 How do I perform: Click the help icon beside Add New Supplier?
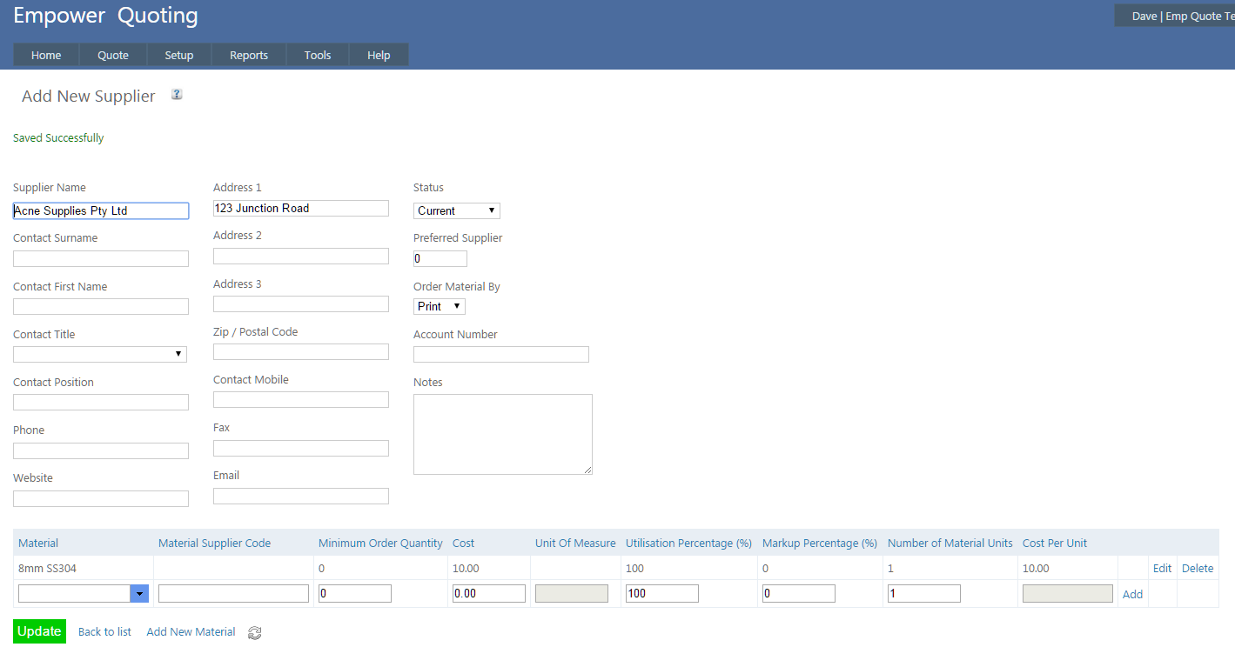[177, 95]
